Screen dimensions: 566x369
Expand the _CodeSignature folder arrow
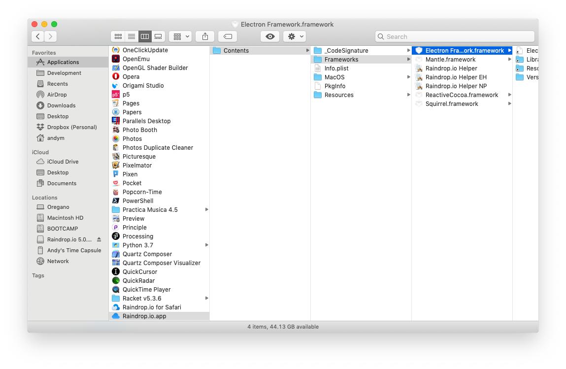click(x=409, y=51)
